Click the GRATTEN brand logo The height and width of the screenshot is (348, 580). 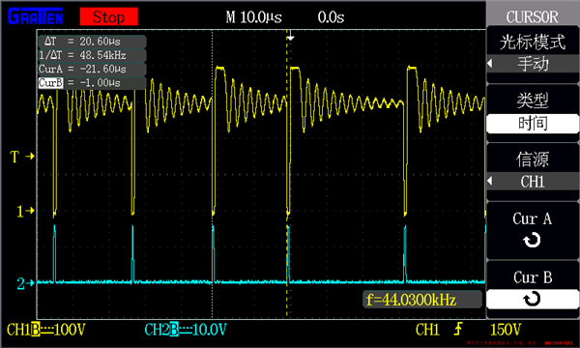coord(36,16)
